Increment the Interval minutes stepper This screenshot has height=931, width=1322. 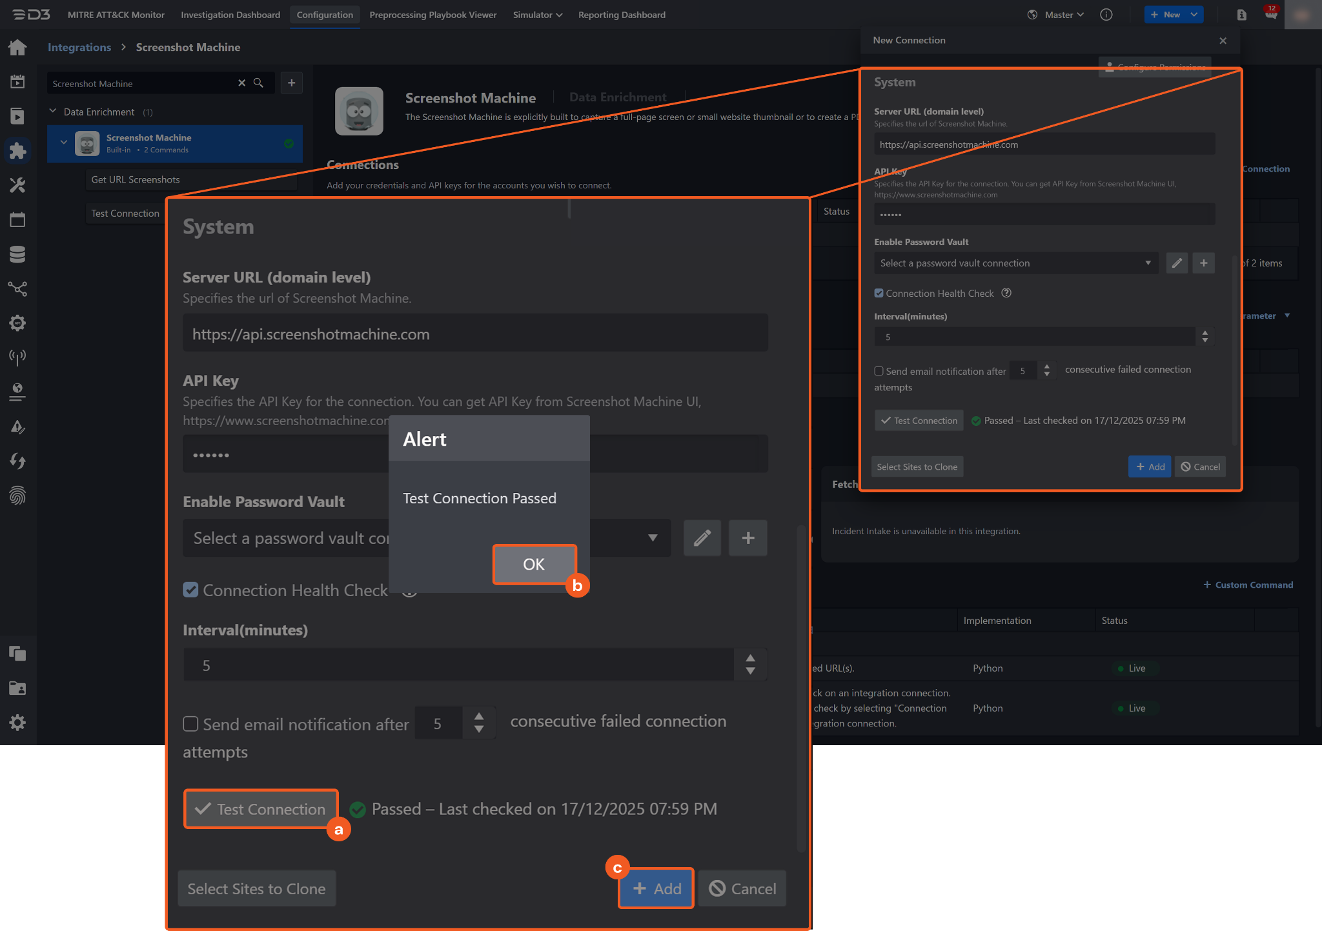coord(750,658)
